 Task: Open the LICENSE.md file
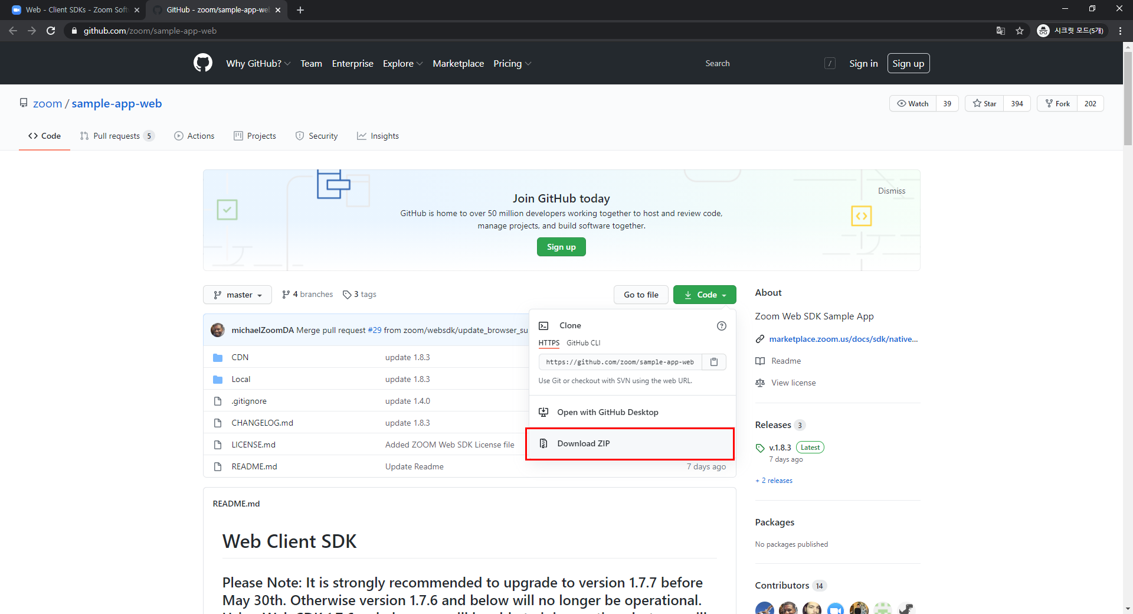pyautogui.click(x=253, y=445)
